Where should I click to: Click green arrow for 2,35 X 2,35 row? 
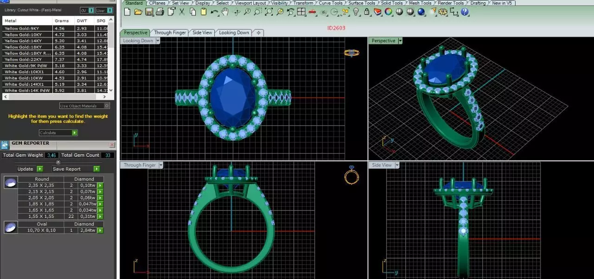(x=100, y=185)
